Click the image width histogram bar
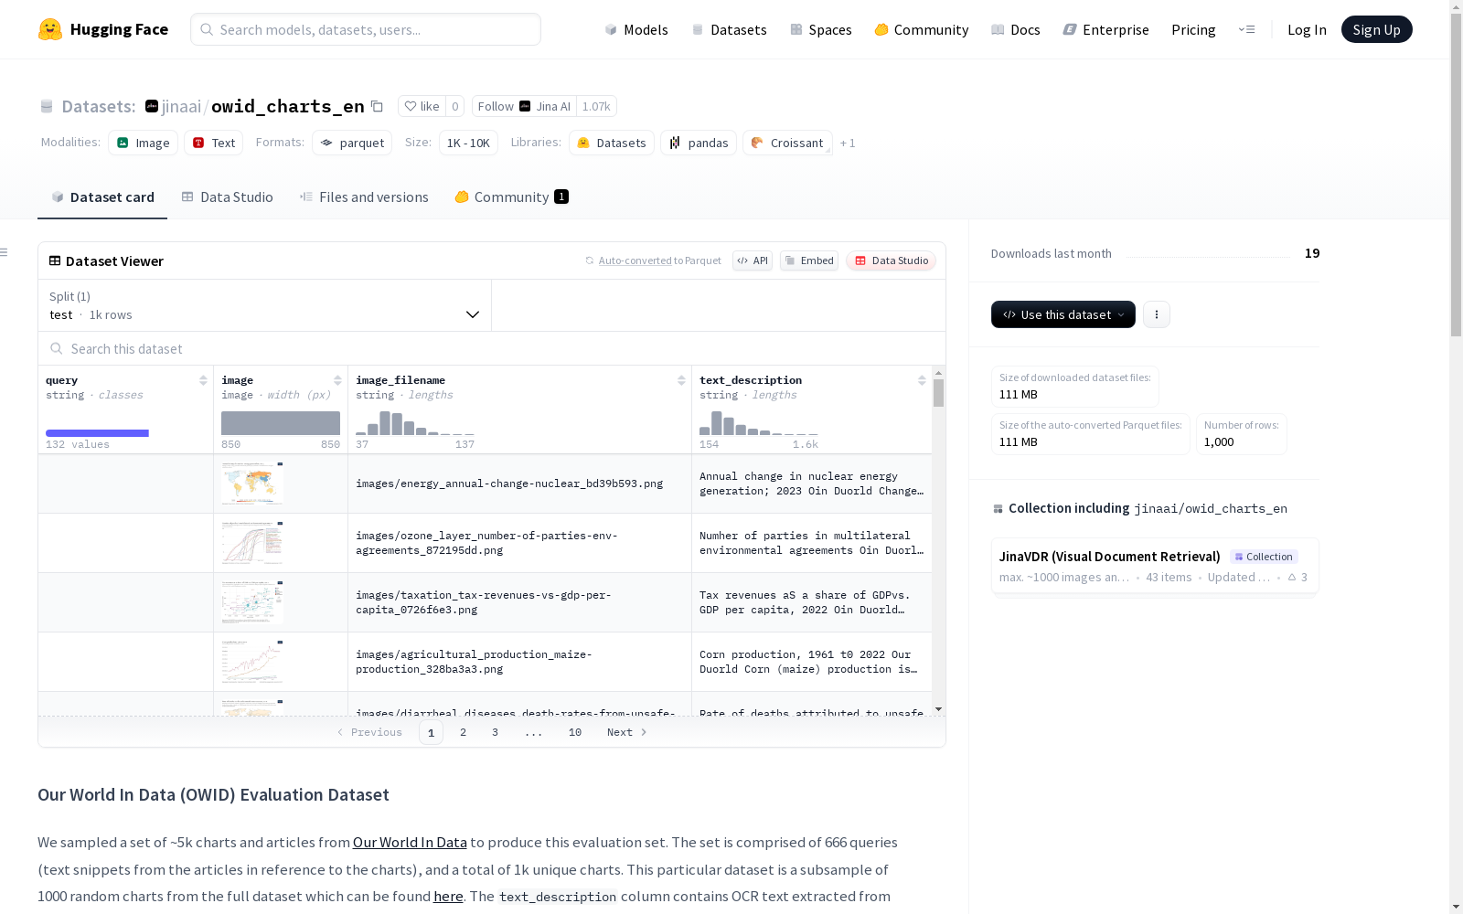The width and height of the screenshot is (1463, 914). coord(281,423)
